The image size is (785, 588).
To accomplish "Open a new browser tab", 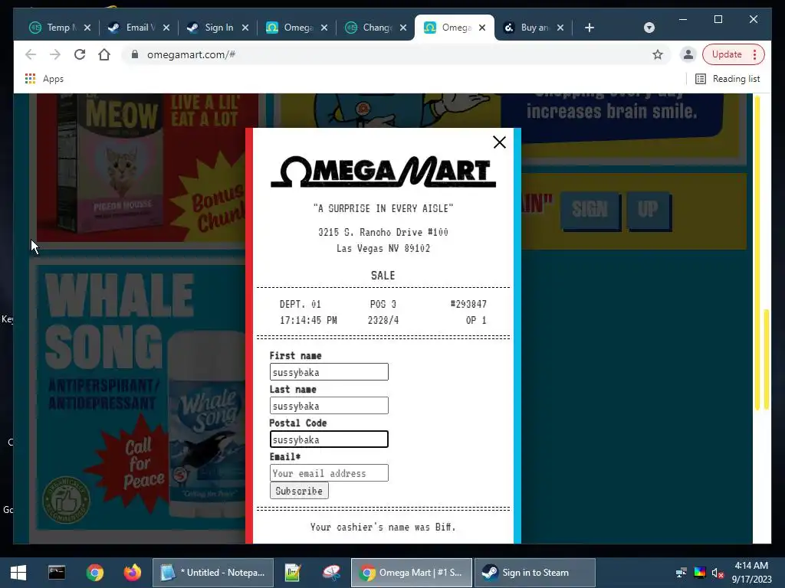I will pos(590,28).
